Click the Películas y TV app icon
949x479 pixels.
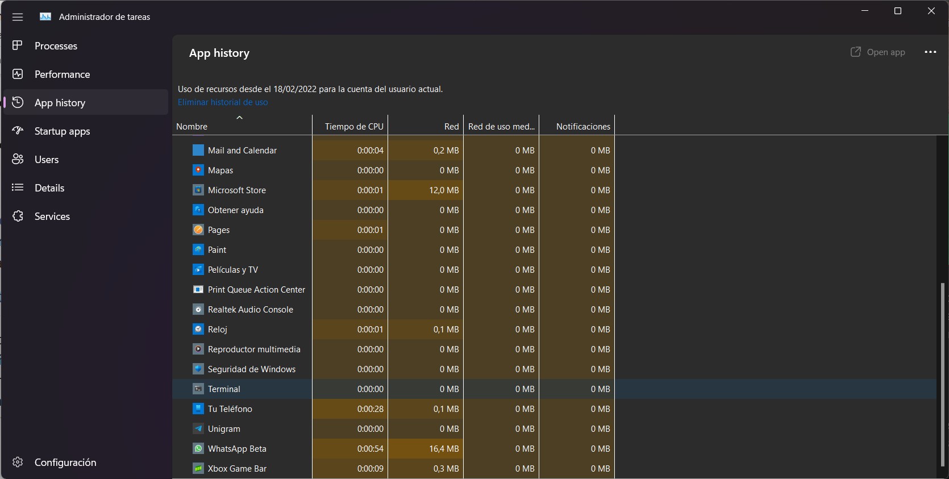click(x=198, y=269)
